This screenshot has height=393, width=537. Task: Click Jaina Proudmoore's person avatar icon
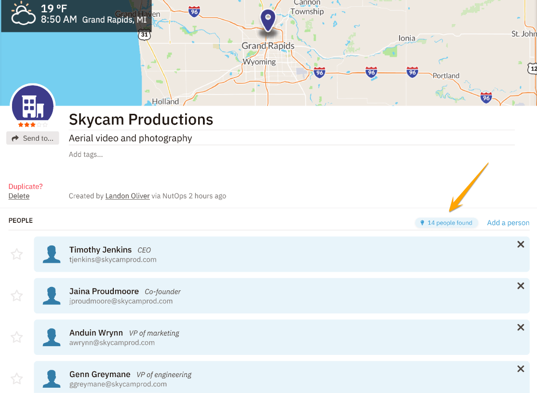[x=52, y=296]
